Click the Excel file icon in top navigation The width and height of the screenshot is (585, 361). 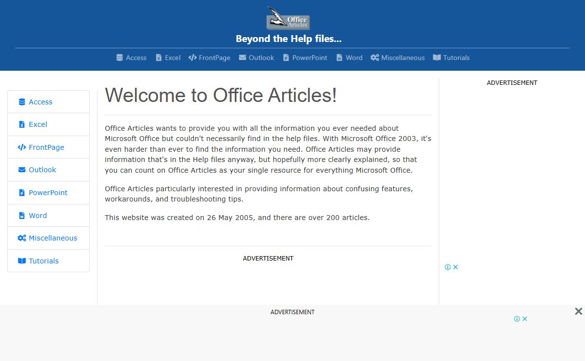tap(158, 58)
